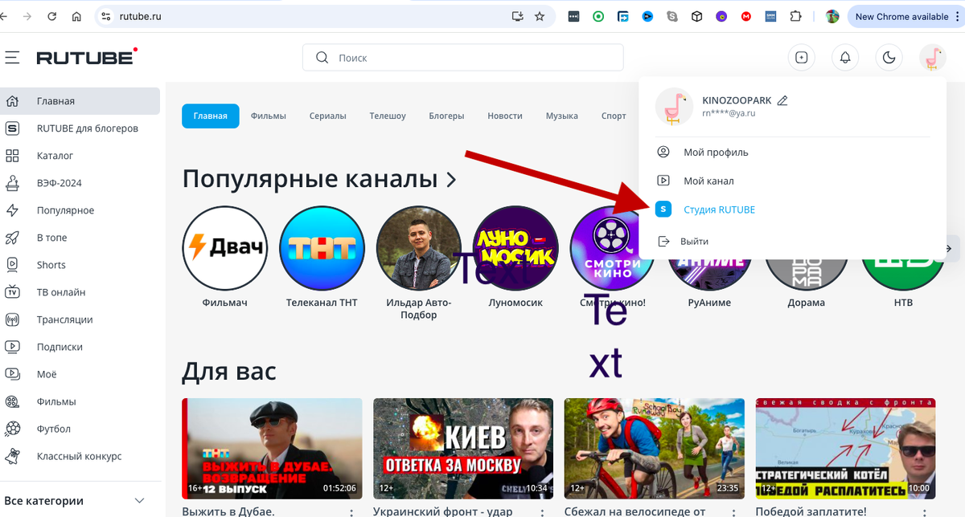Play the bicycle video thumbnail
Viewport: 965px width, 517px height.
[x=655, y=449]
